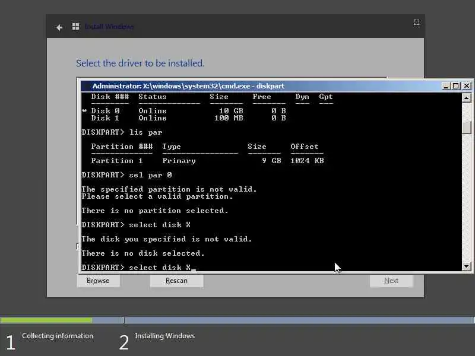Click the cmd window scrollbar thumb
475x356 pixels.
click(x=467, y=128)
